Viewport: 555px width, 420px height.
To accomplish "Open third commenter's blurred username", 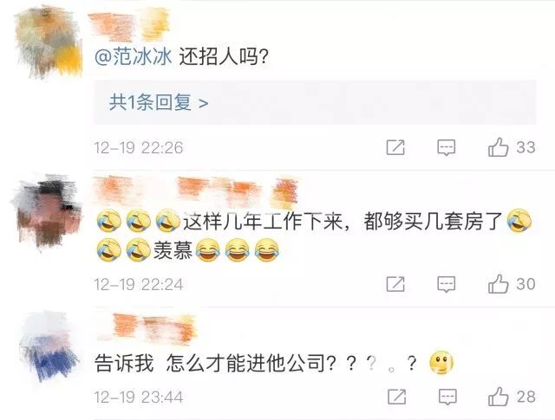I will coord(154,329).
